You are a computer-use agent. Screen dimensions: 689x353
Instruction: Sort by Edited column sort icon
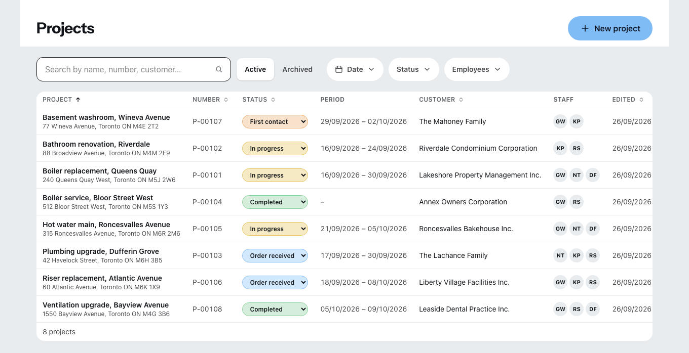click(641, 100)
